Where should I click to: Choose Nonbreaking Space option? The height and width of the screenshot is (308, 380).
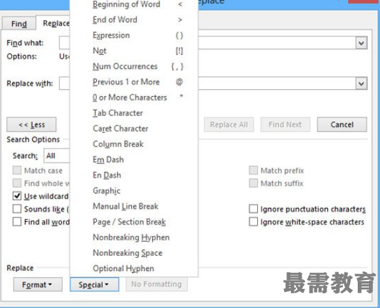click(134, 253)
